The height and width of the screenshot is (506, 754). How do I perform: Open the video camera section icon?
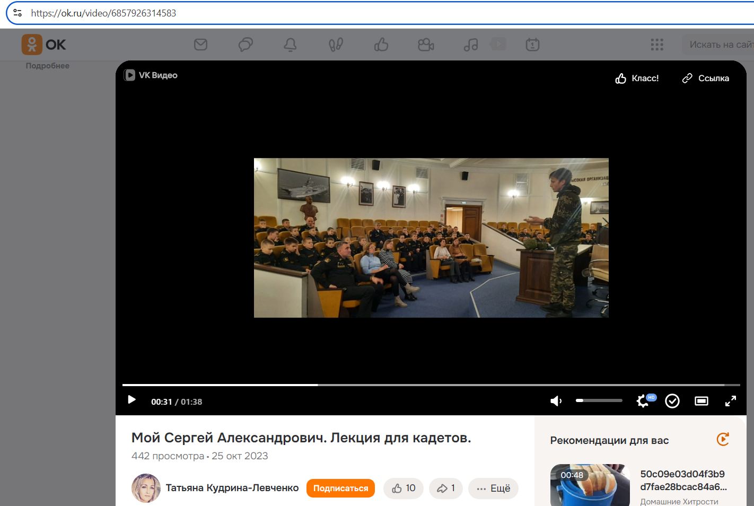426,45
